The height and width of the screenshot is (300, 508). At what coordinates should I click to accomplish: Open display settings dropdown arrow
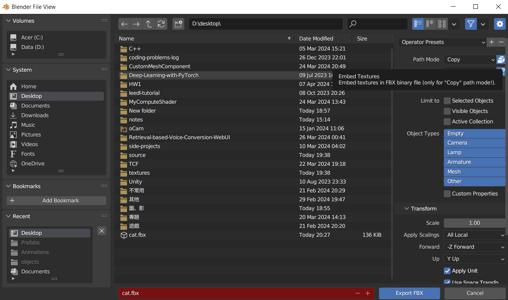(x=454, y=24)
